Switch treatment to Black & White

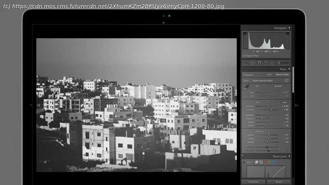click(282, 75)
